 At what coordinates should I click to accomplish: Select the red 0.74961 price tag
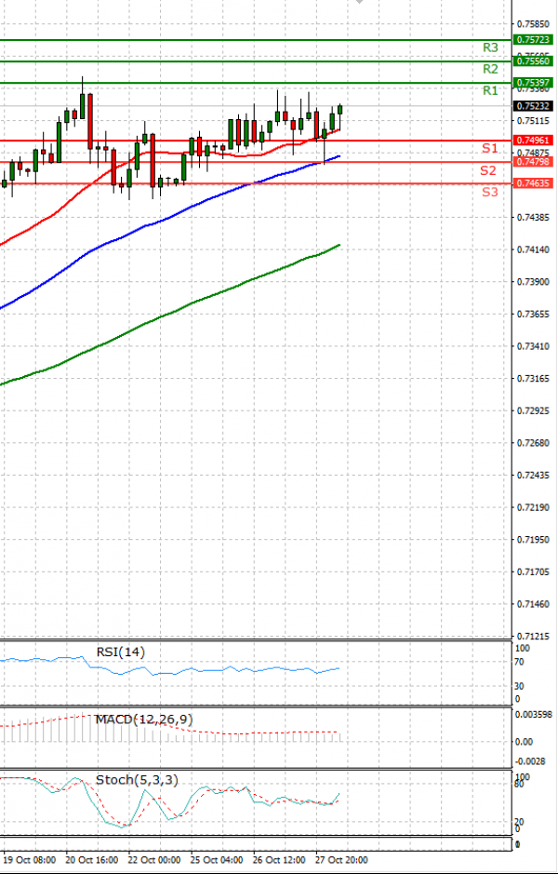click(x=533, y=141)
